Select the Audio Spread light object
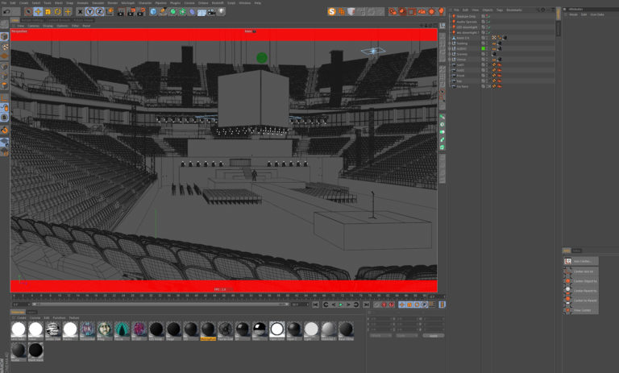 coord(466,22)
